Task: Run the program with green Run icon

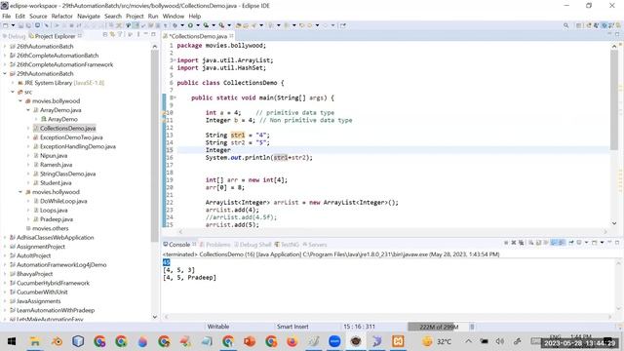Action: click(x=190, y=25)
